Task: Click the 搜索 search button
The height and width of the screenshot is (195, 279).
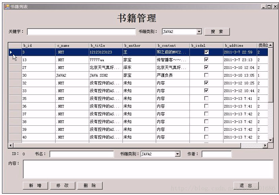Action: click(217, 32)
